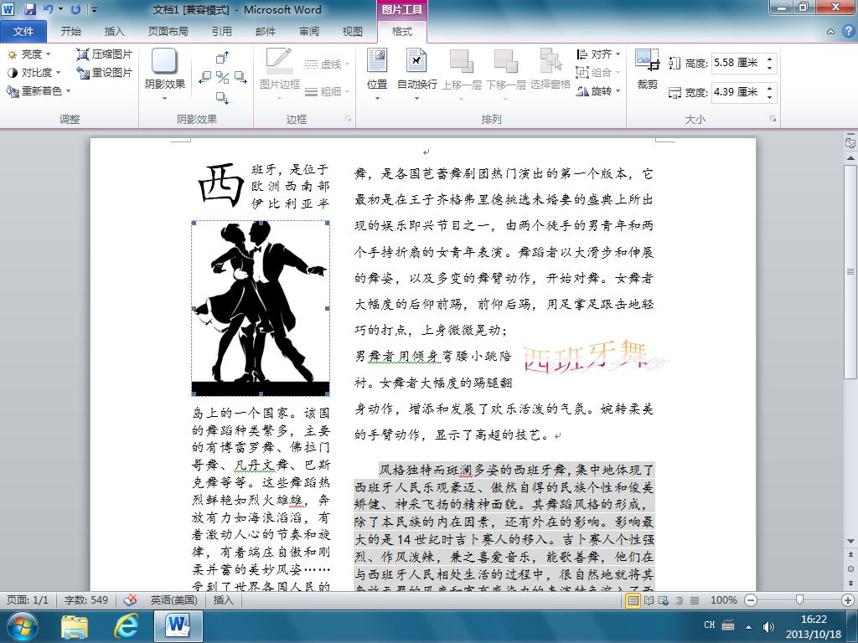
Task: Open the 自动换行 wrap text dropdown
Action: tap(416, 75)
